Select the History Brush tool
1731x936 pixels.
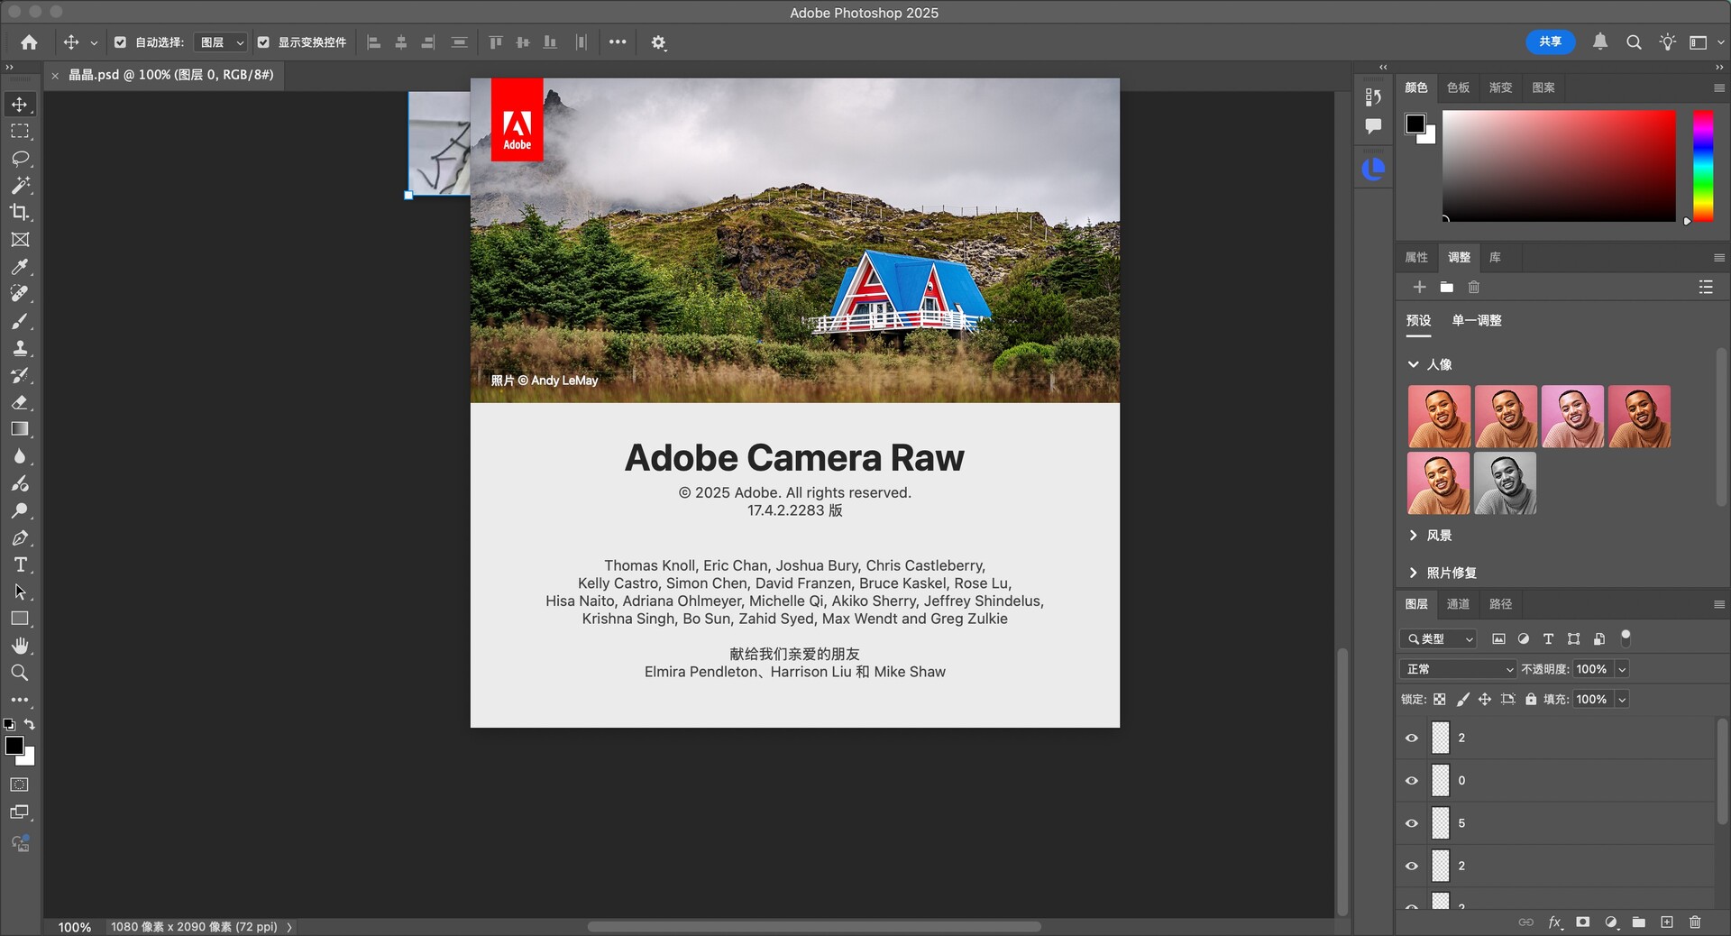(x=20, y=375)
